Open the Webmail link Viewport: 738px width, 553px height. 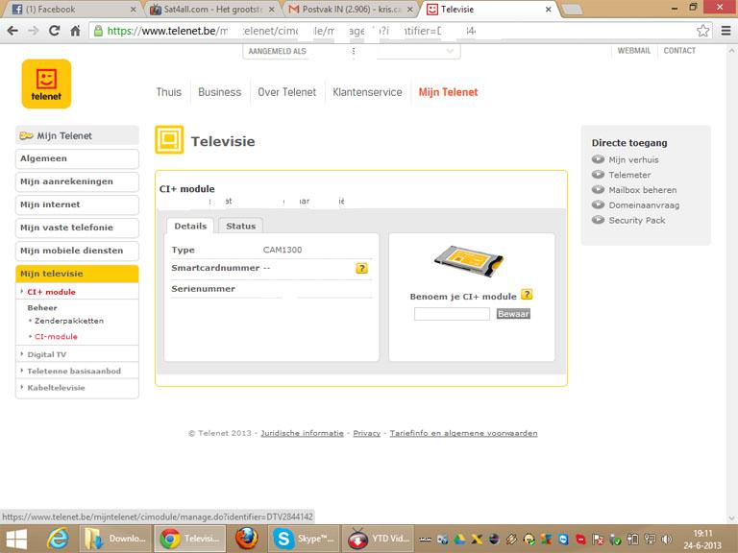coord(633,51)
